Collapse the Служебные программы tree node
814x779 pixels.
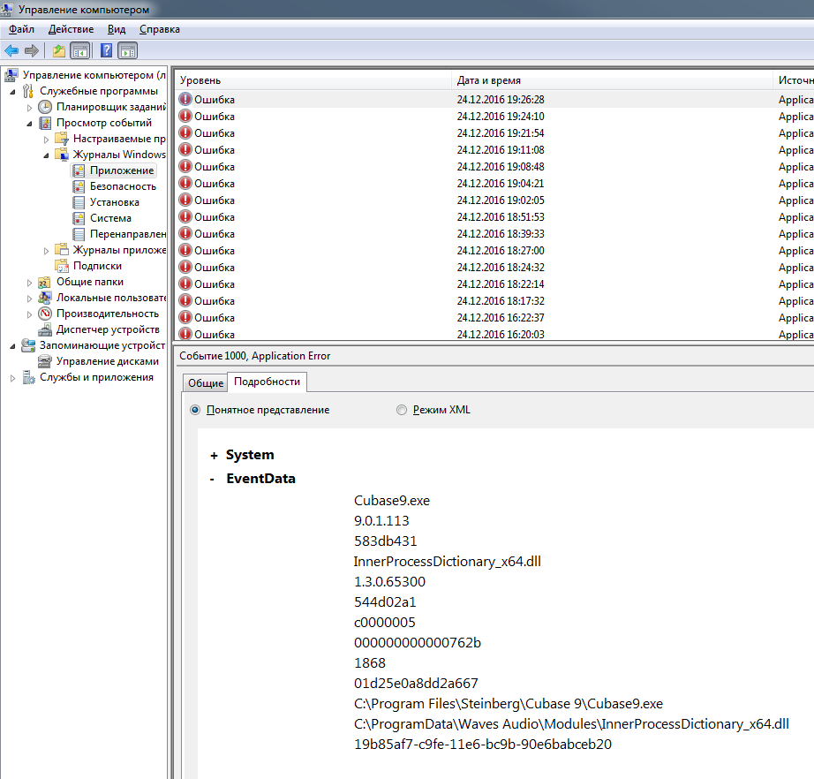13,92
